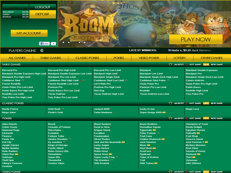Open Gonzo's Quest
This screenshot has width=231, height=173.
click(194, 139)
